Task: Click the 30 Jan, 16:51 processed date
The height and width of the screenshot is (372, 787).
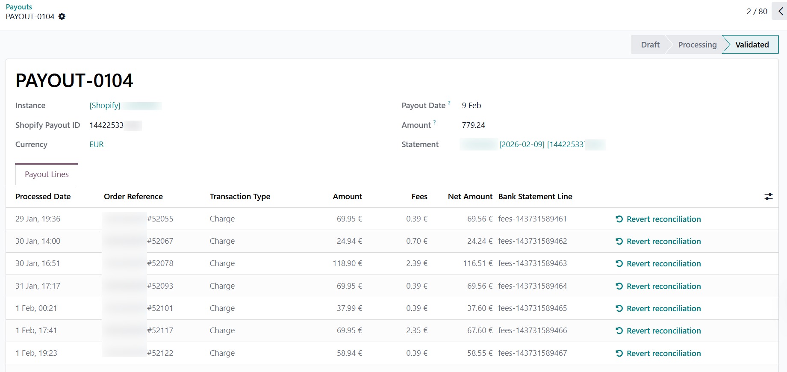Action: tap(38, 263)
